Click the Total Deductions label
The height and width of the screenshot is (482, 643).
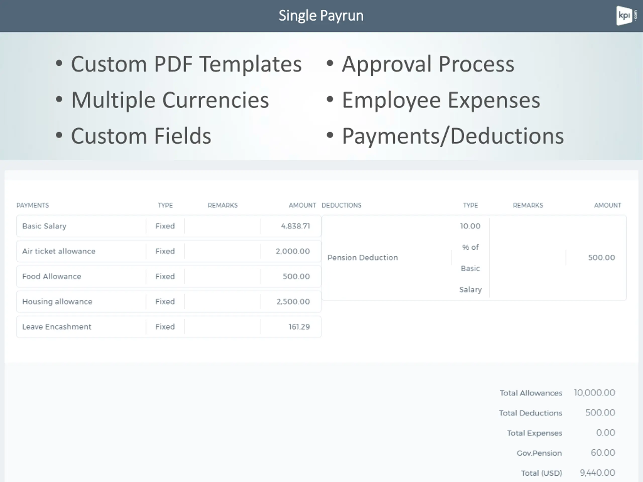(530, 413)
